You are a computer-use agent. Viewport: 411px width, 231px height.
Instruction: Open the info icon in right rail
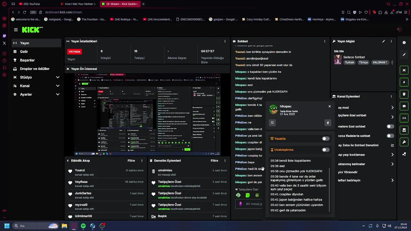[x=404, y=43]
